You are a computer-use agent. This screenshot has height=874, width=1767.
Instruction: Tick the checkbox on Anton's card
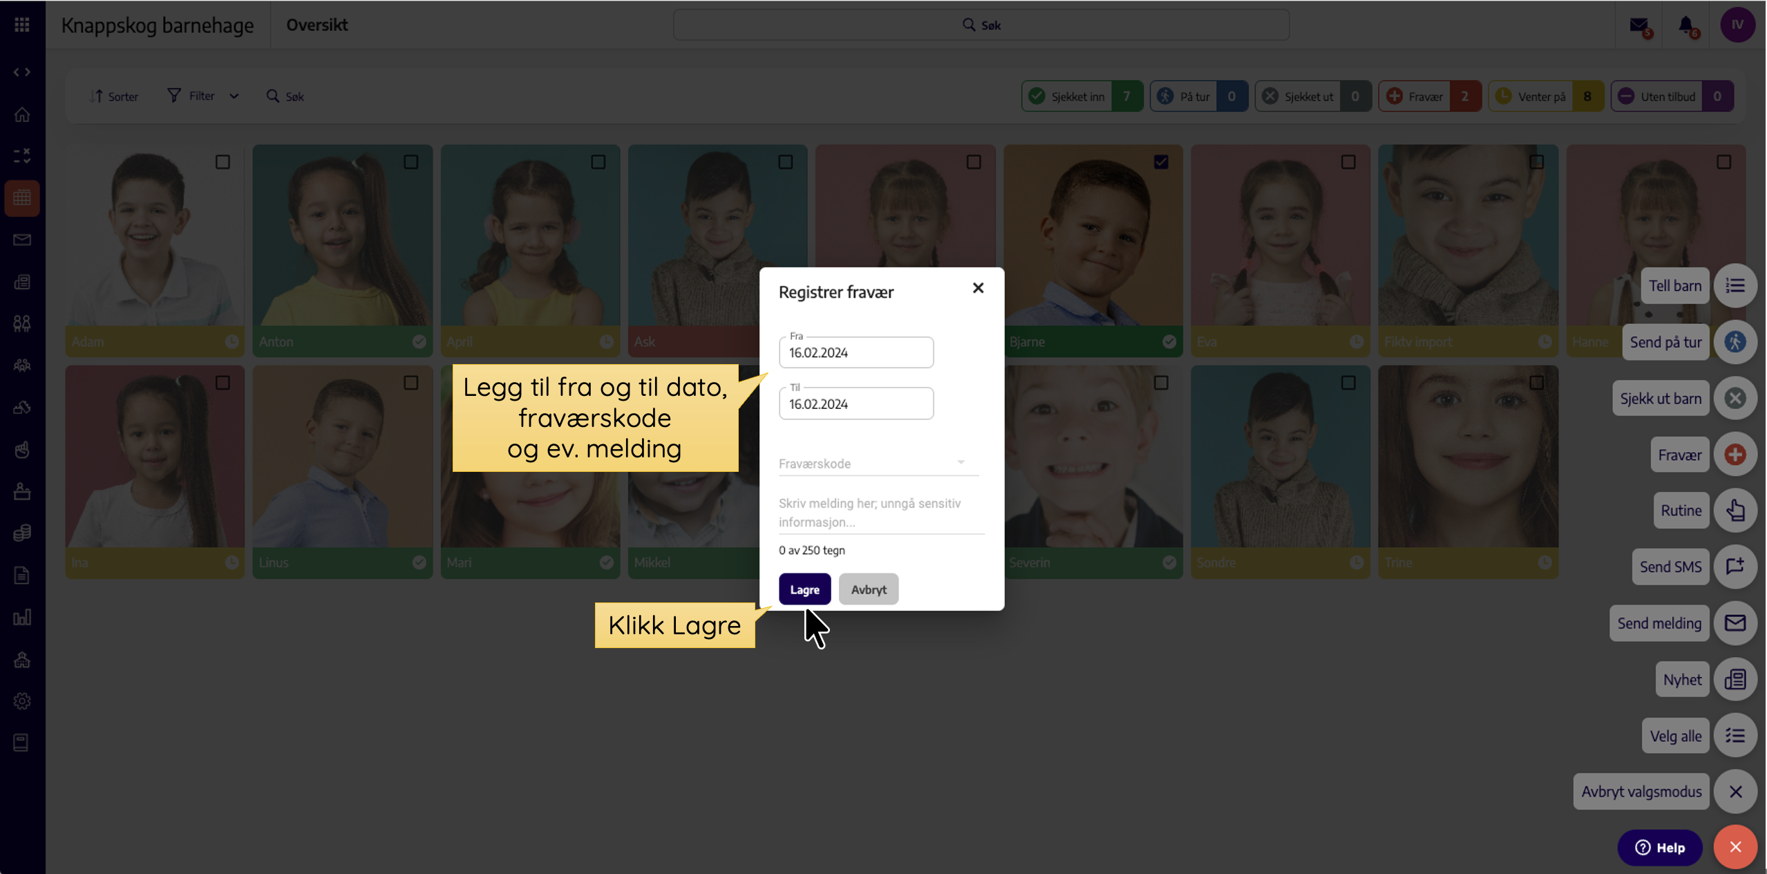coord(411,162)
